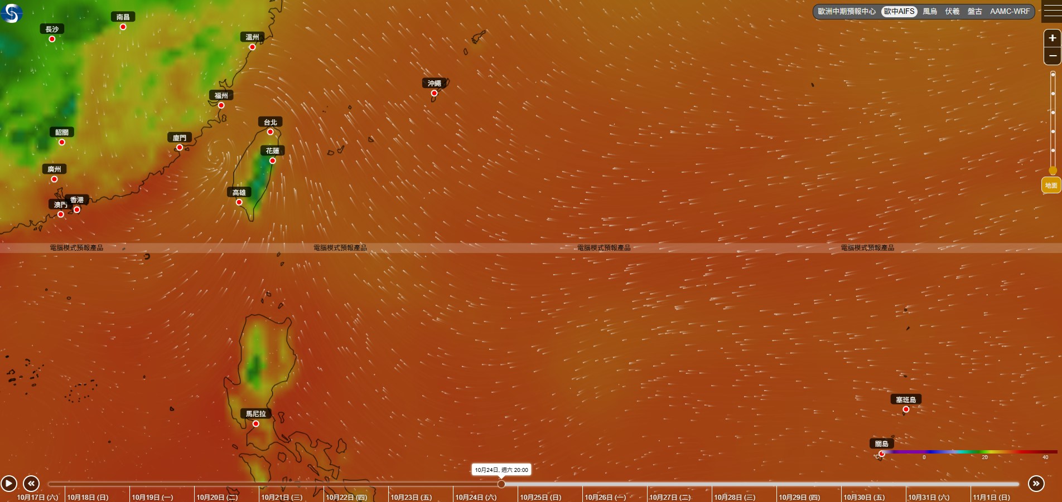Click the 關島 location marker
This screenshot has width=1062, height=502.
(x=882, y=454)
